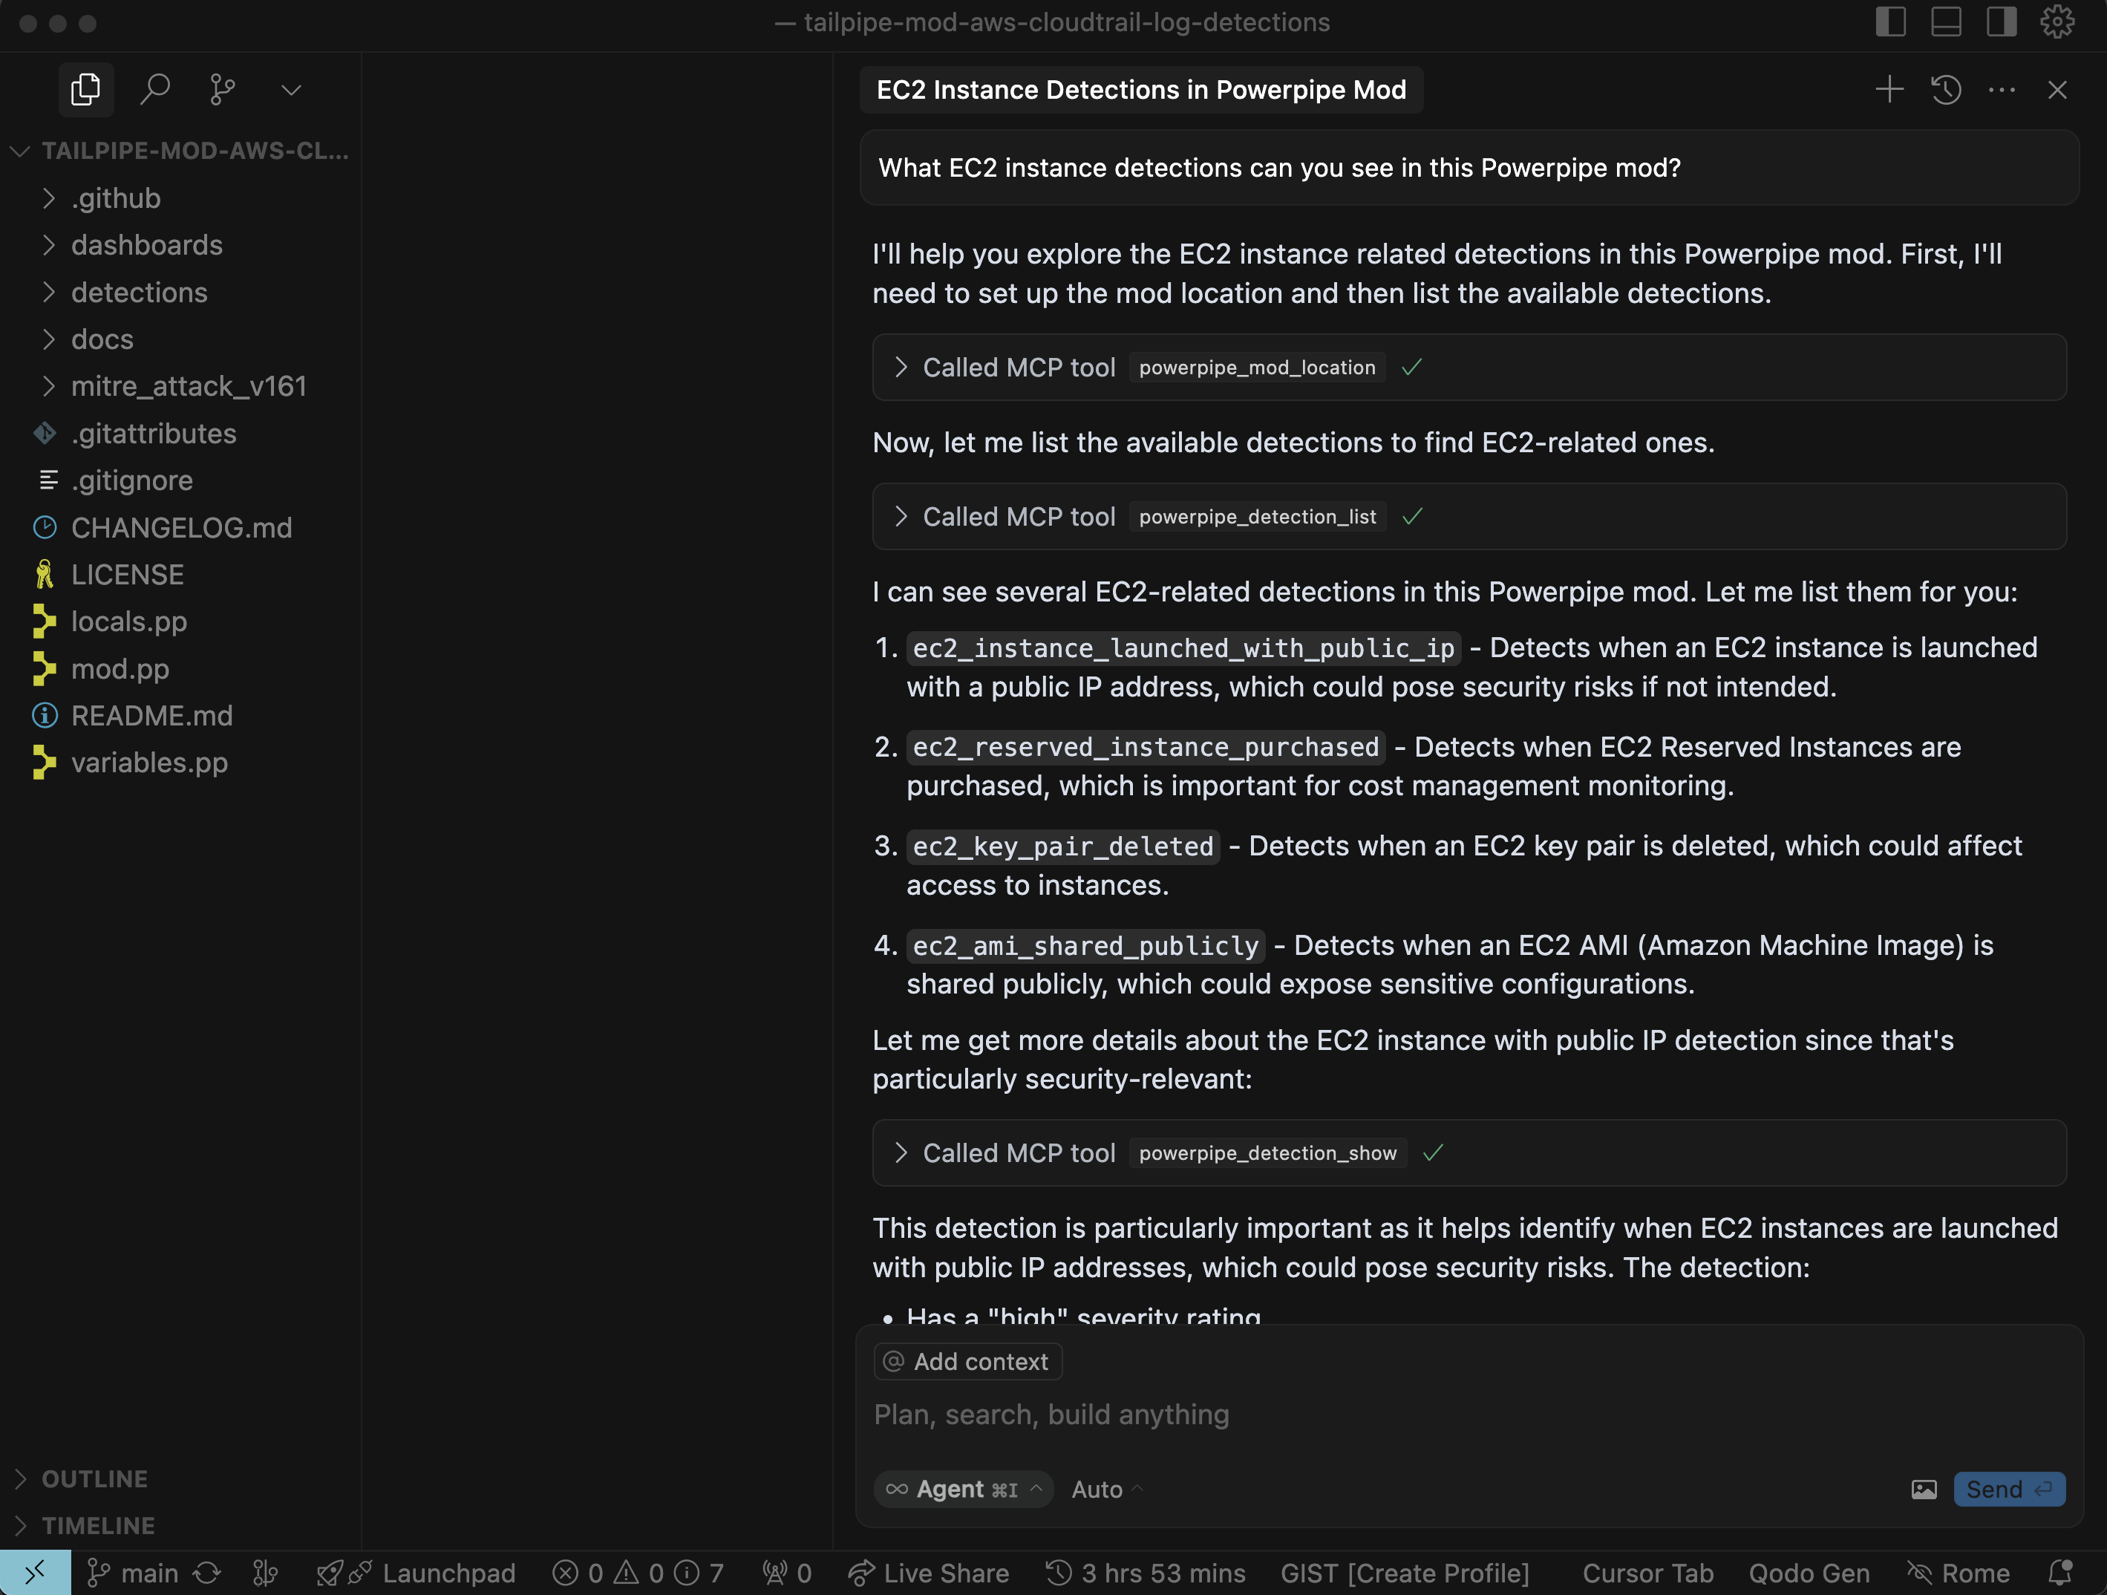Viewport: 2107px width, 1595px height.
Task: Toggle the secondary sidebar layout button
Action: pyautogui.click(x=2000, y=22)
